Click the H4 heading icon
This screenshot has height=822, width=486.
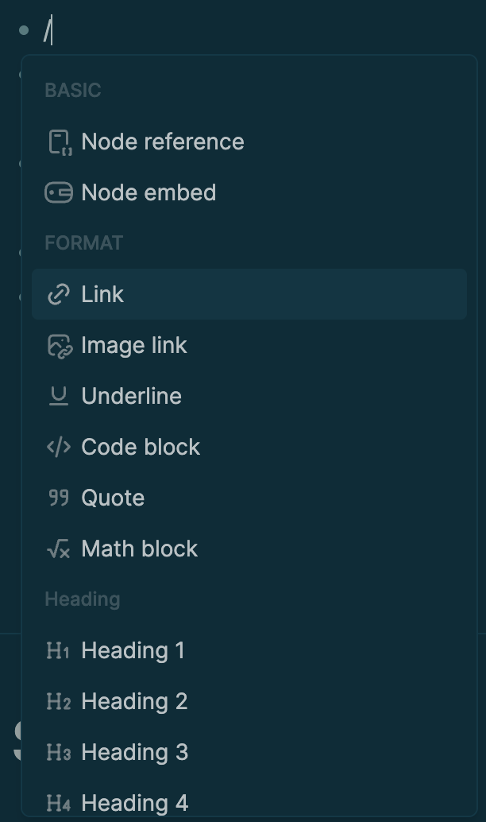pos(58,803)
